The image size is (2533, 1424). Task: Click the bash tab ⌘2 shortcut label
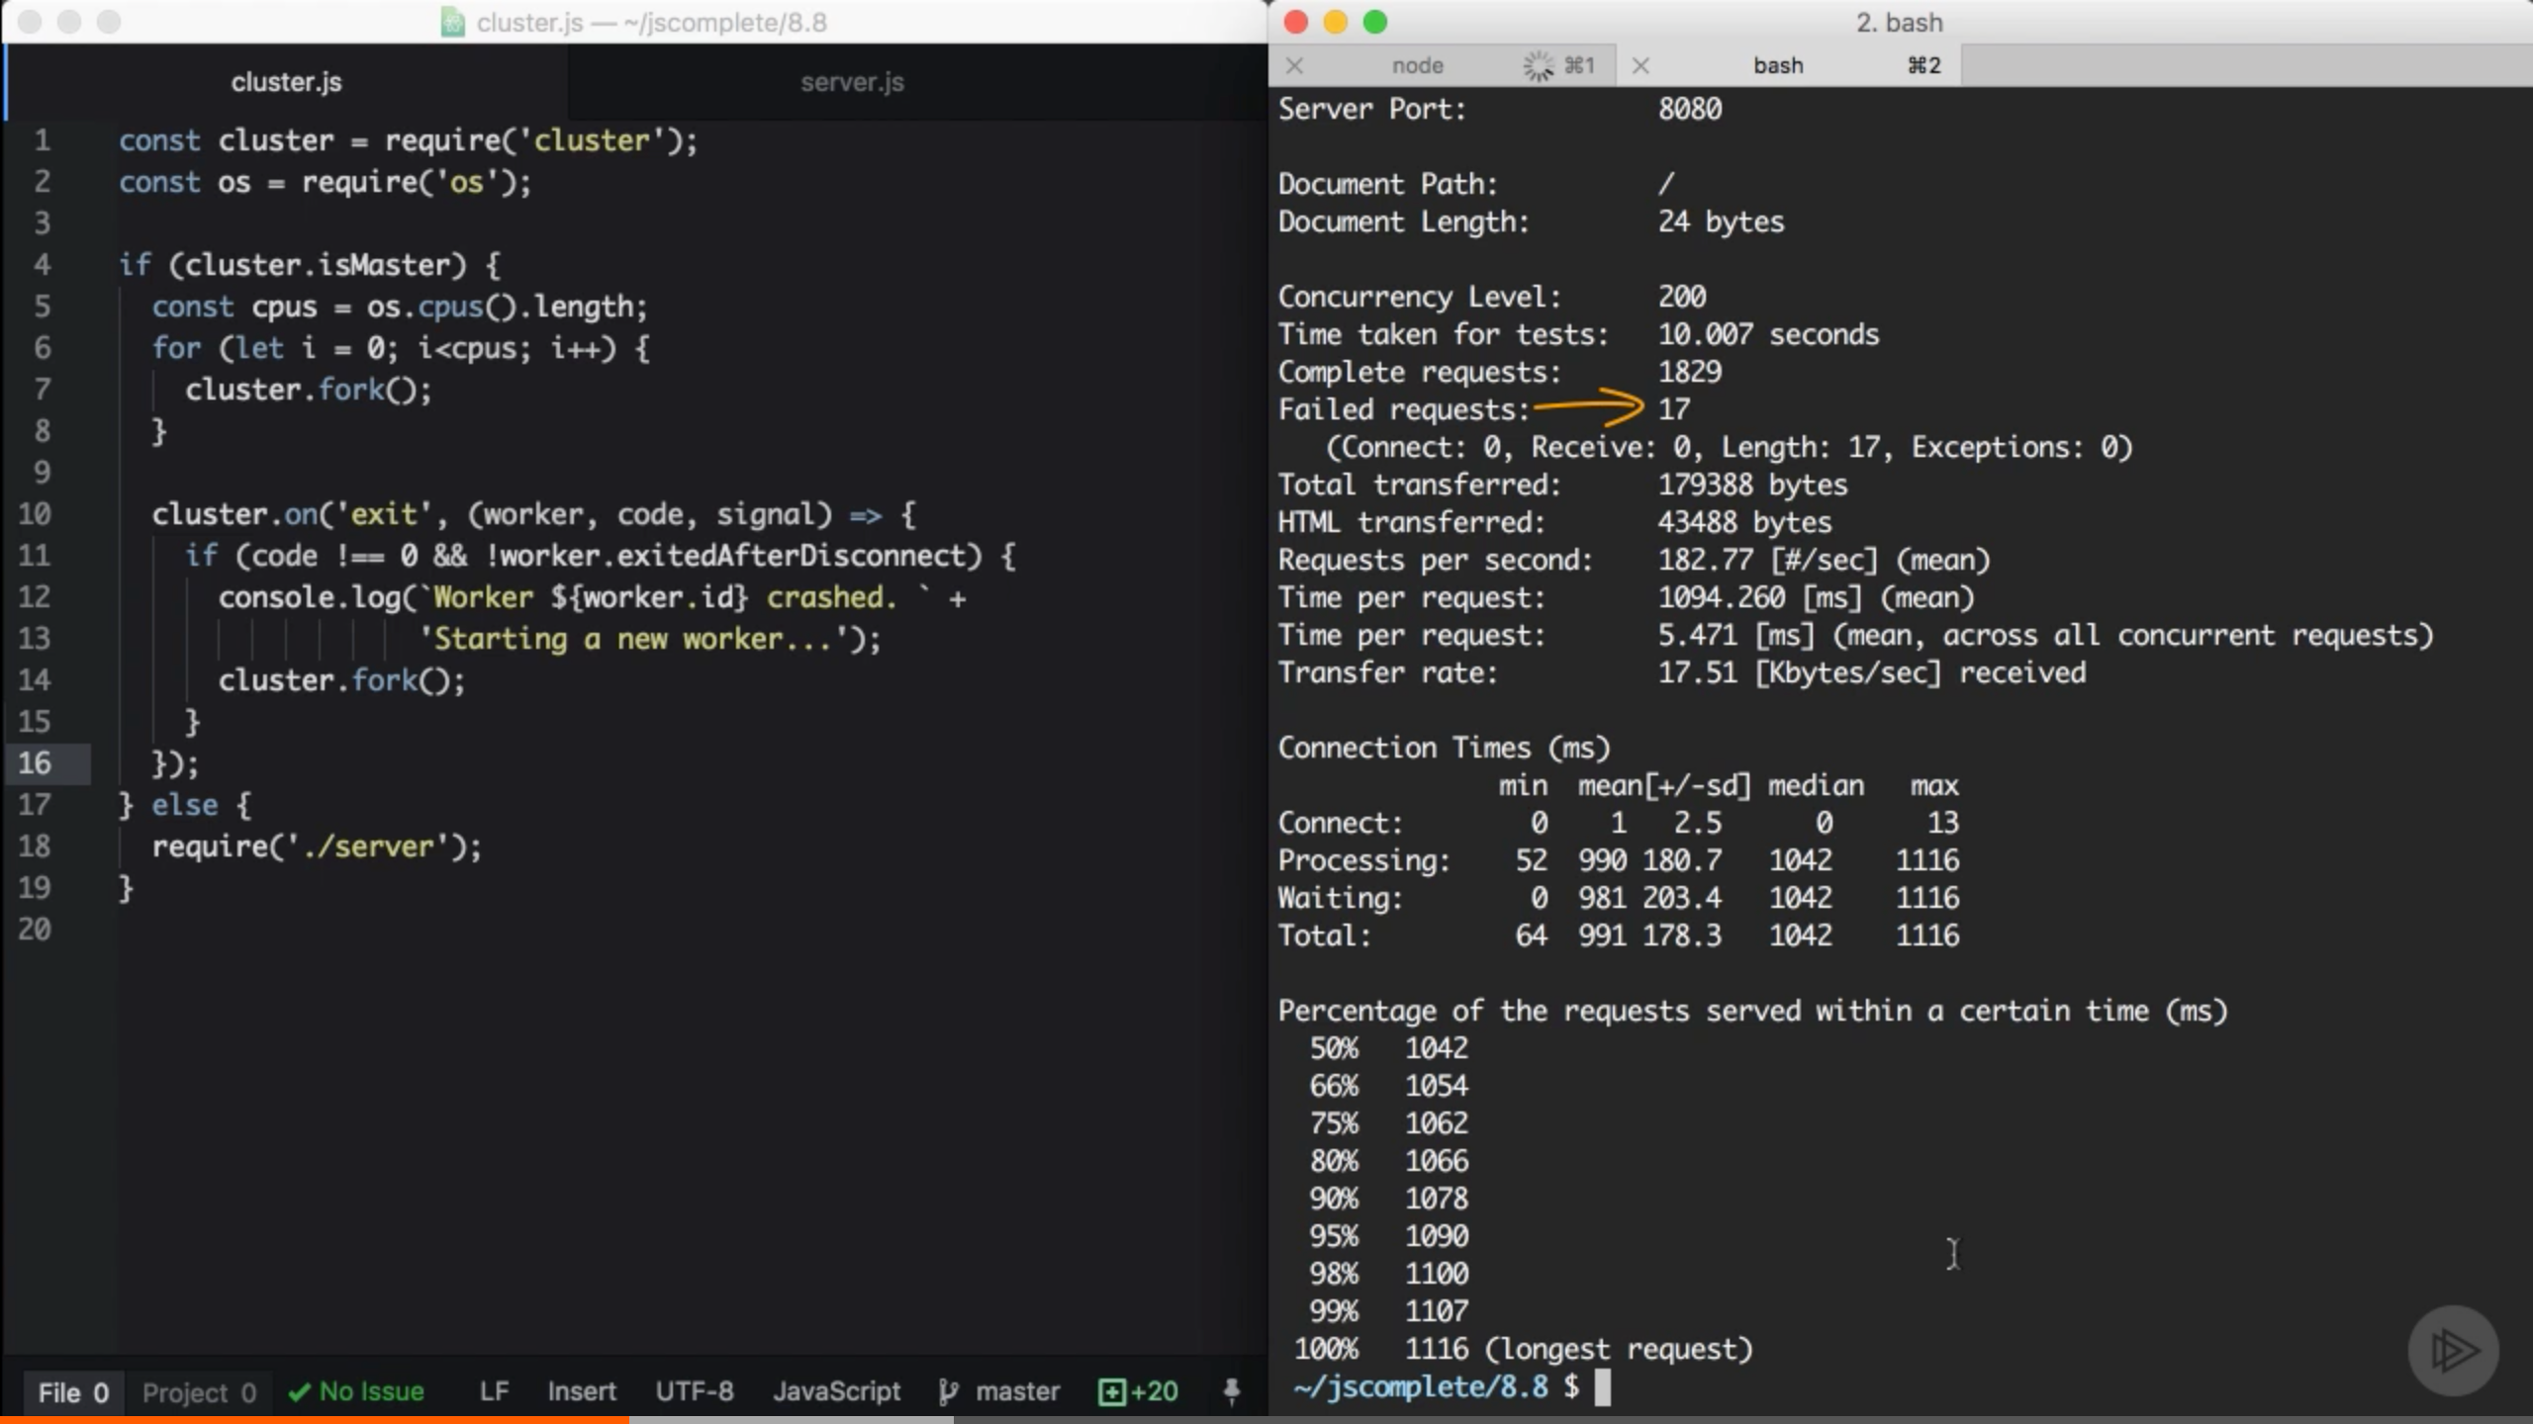pyautogui.click(x=1923, y=65)
